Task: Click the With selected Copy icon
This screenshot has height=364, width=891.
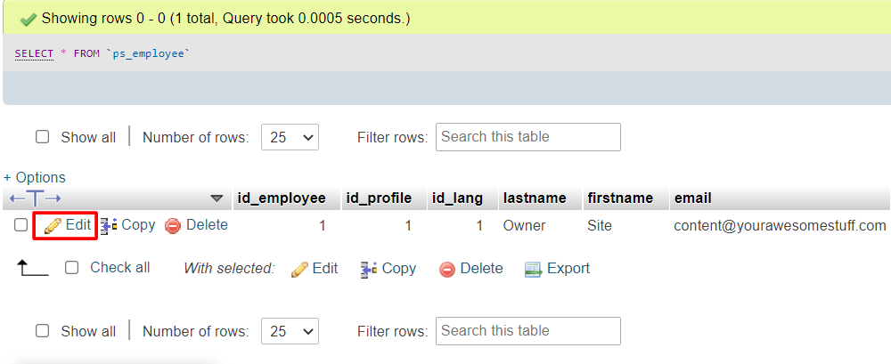Action: pyautogui.click(x=369, y=269)
